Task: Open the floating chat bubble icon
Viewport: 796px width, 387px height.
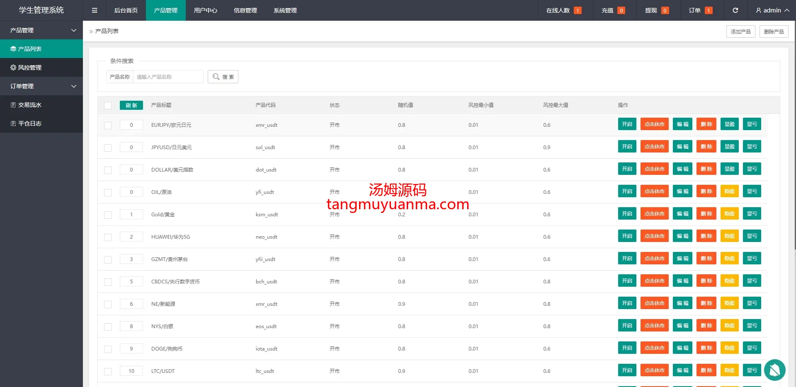Action: [x=774, y=370]
